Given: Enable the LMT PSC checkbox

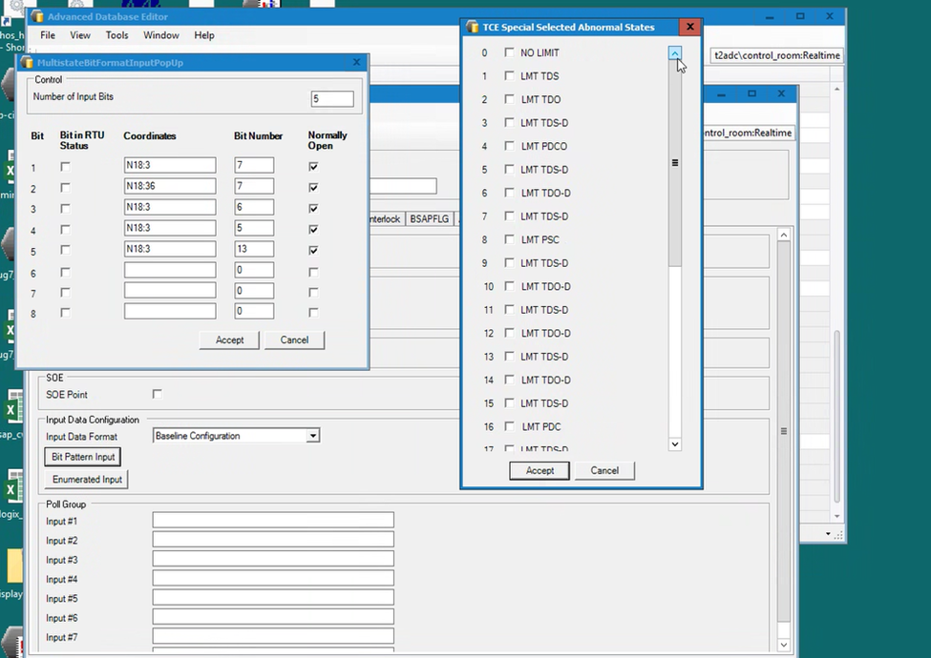Looking at the screenshot, I should pyautogui.click(x=510, y=240).
